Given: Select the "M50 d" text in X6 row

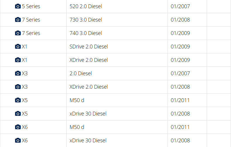Looking at the screenshot, I should (77, 127).
